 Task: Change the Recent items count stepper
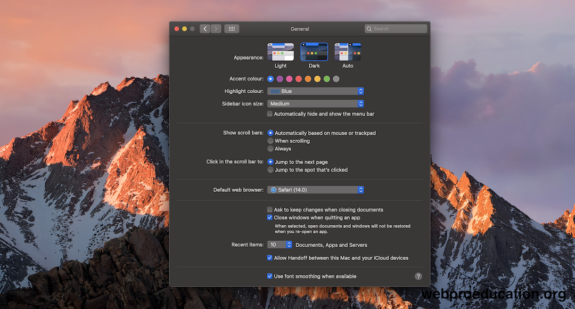tap(289, 245)
